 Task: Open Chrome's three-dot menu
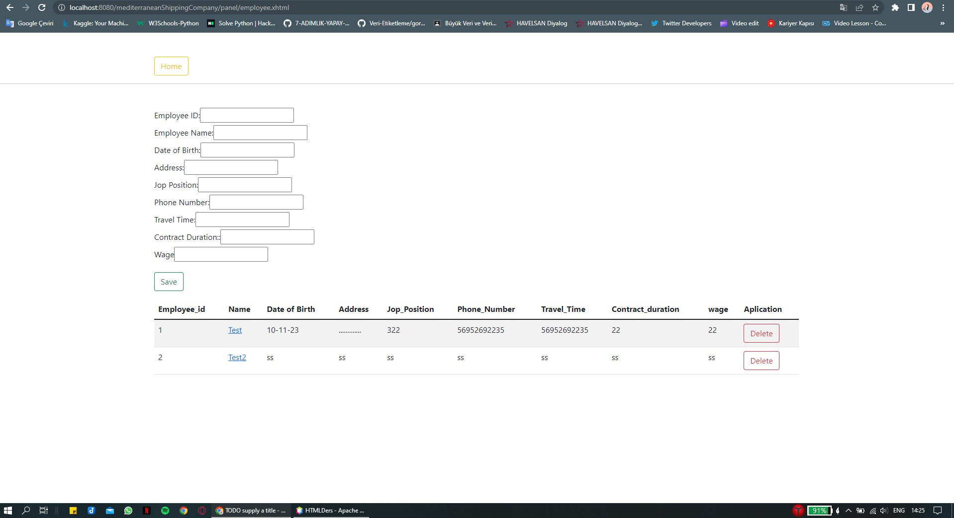[943, 7]
